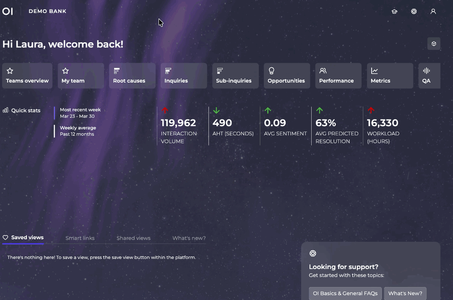453x300 pixels.
Task: Click the DEMO BANK header title
Action: 47,11
